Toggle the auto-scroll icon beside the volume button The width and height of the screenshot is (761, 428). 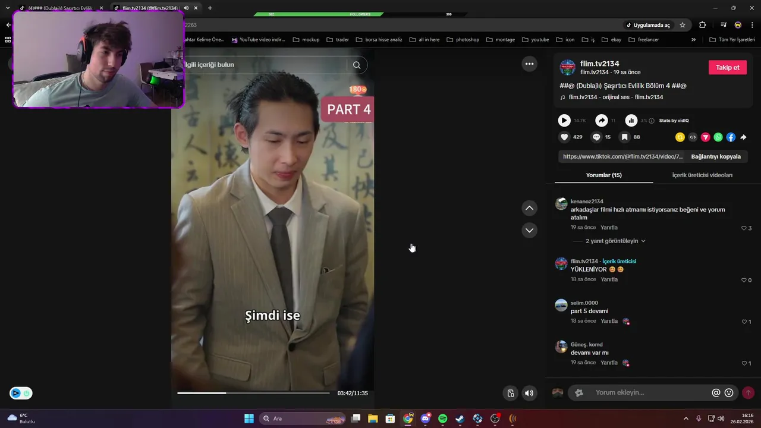click(510, 393)
